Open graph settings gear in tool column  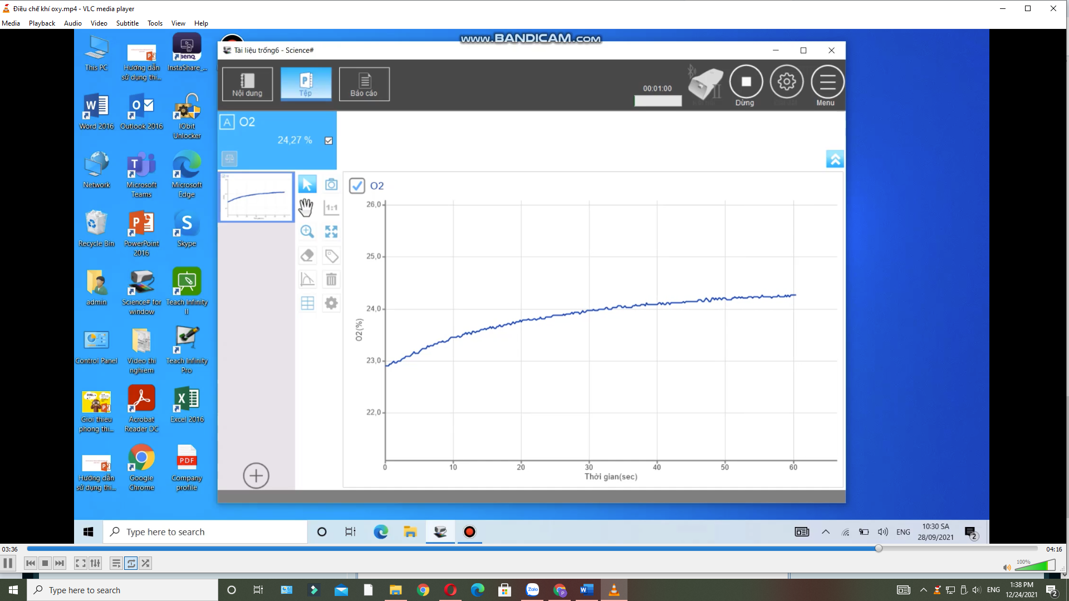click(331, 303)
